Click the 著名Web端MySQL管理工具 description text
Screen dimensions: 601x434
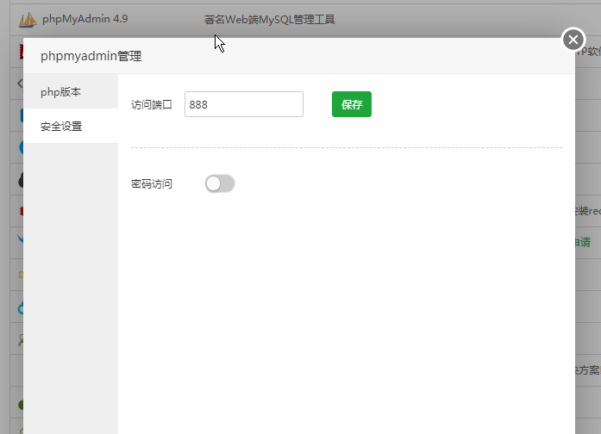pyautogui.click(x=269, y=20)
